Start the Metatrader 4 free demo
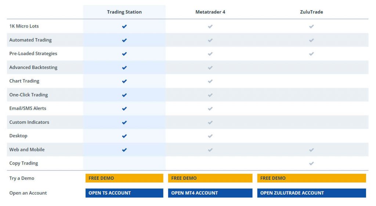 tap(210, 178)
